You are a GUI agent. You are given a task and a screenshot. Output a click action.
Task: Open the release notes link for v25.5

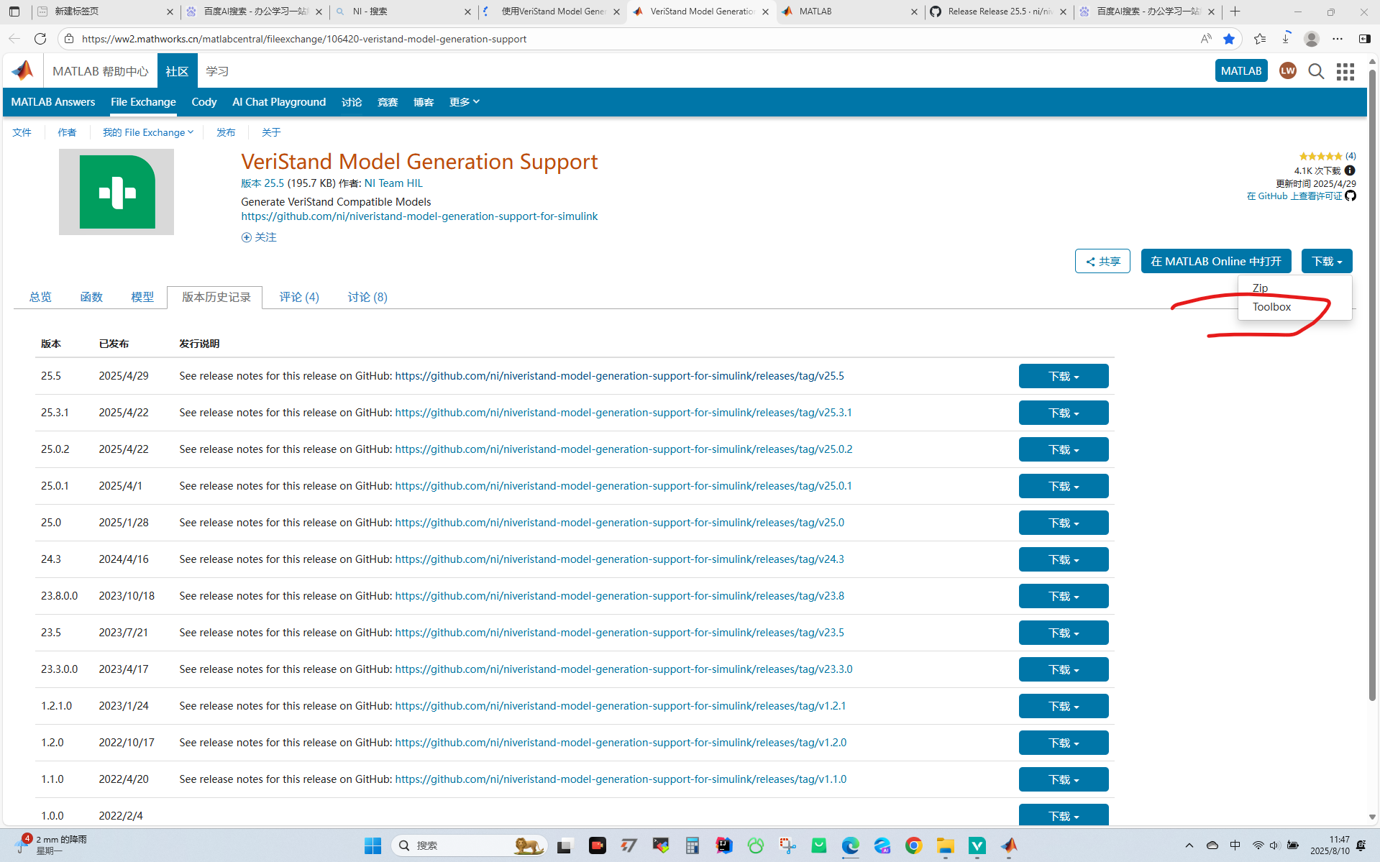[x=618, y=375]
